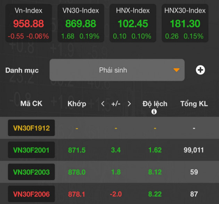Click total volume 59
The image size is (219, 204).
click(x=194, y=172)
